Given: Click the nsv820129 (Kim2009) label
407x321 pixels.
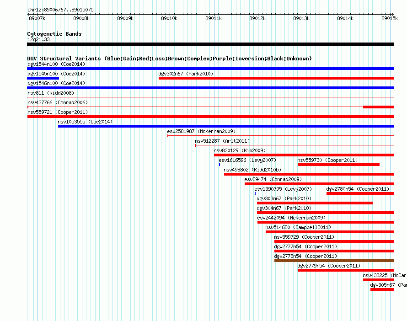Looking at the screenshot, I should [x=240, y=150].
